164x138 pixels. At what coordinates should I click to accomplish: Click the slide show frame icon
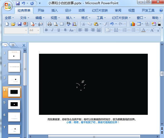(62, 24)
